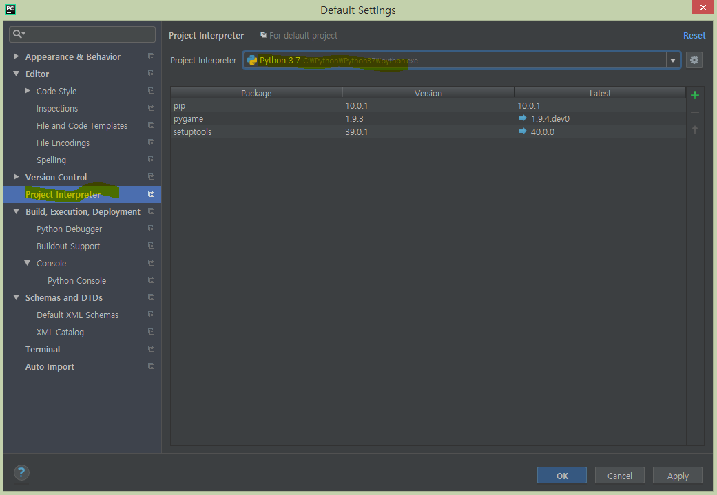Select the setuptools package row
This screenshot has width=717, height=495.
[x=428, y=132]
